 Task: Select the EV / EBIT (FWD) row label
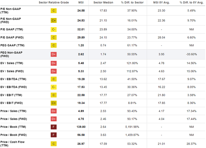(12, 103)
